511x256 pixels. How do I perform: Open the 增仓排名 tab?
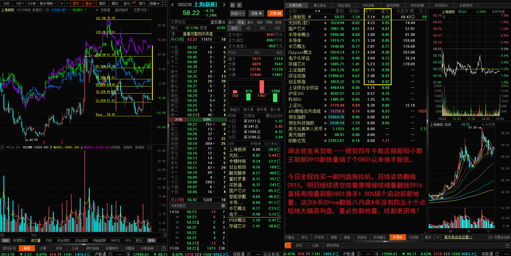320,5
